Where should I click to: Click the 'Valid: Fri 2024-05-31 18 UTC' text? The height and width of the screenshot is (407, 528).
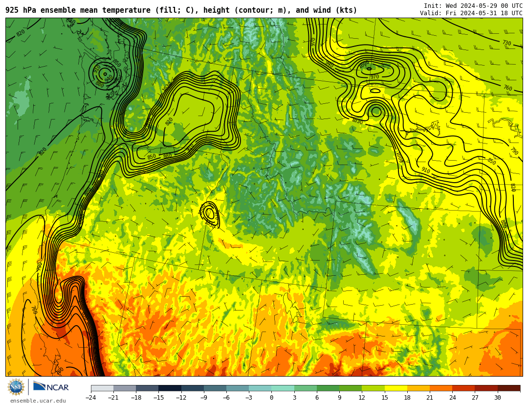point(471,13)
